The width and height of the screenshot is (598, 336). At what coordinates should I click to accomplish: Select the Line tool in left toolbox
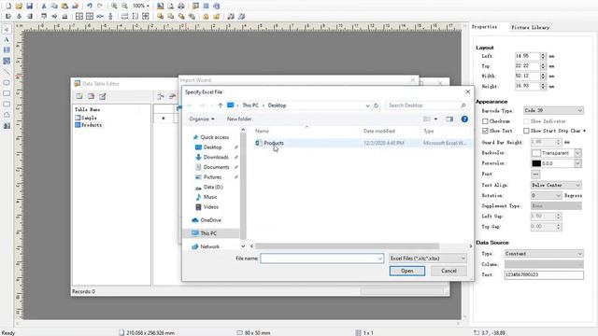tap(7, 72)
